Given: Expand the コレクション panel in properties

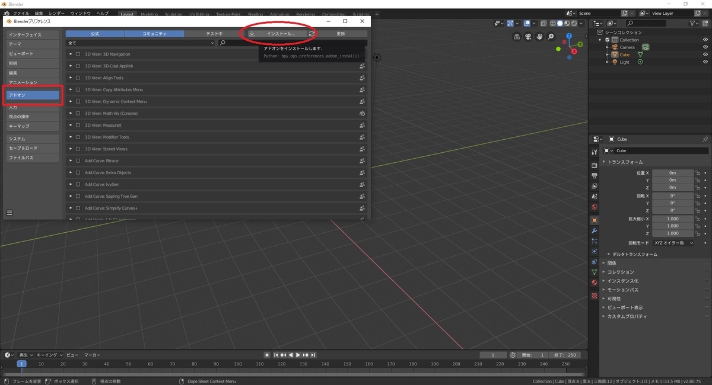Looking at the screenshot, I should click(621, 272).
